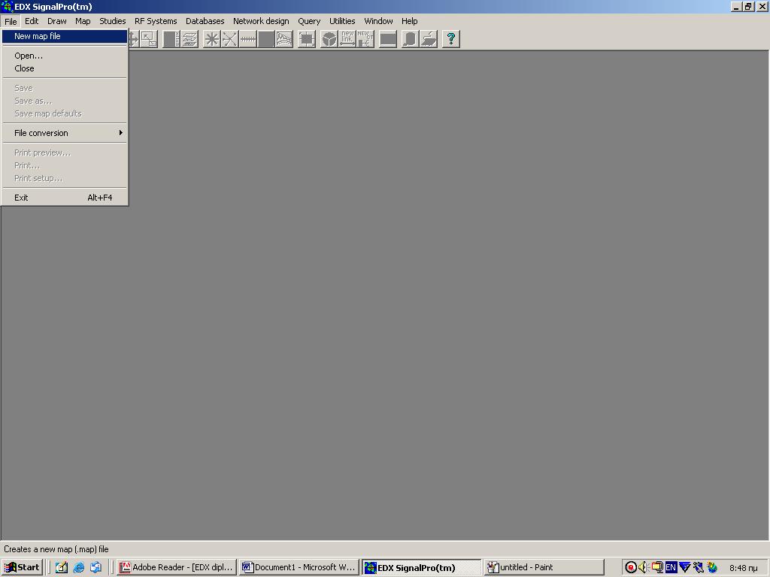Open the Query menu

[x=309, y=21]
